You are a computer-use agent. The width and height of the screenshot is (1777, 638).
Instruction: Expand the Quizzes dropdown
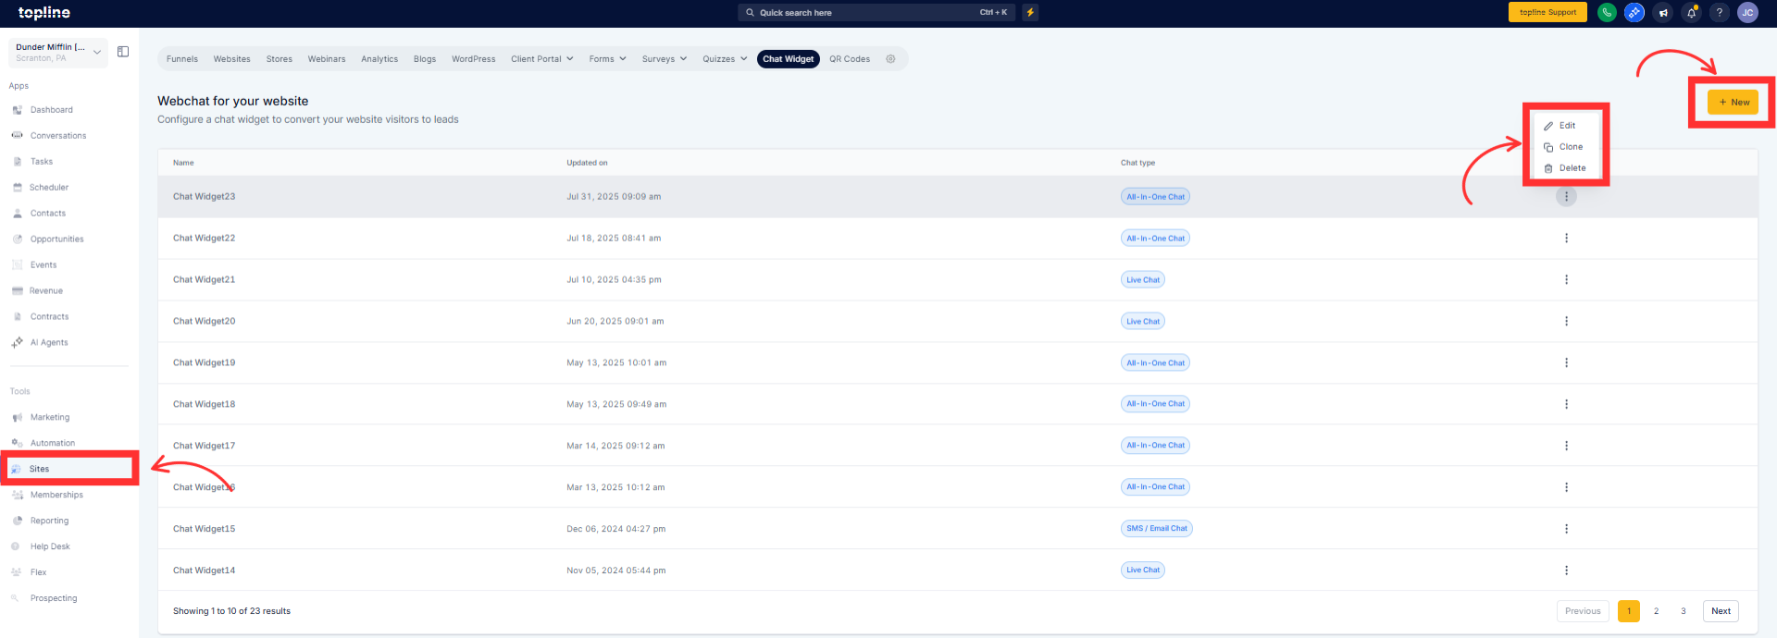(725, 59)
